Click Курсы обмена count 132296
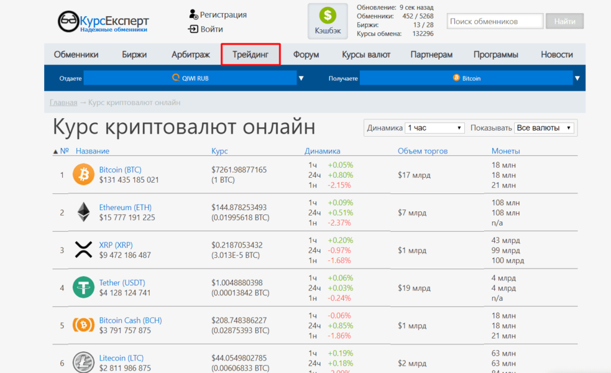The width and height of the screenshot is (611, 373). click(x=423, y=33)
